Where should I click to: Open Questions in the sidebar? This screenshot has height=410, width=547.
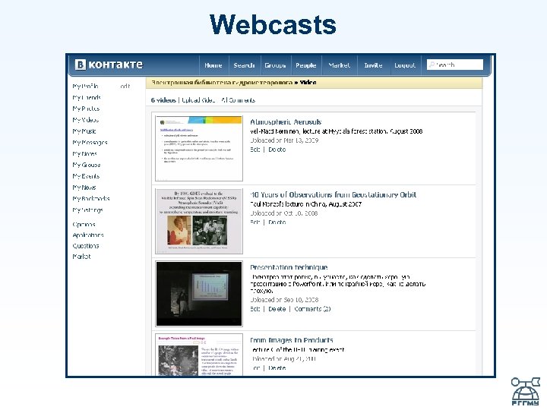coord(86,246)
